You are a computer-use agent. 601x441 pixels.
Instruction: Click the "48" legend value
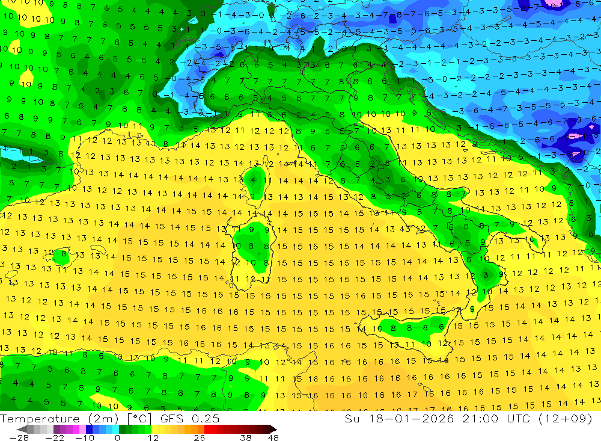point(273,437)
